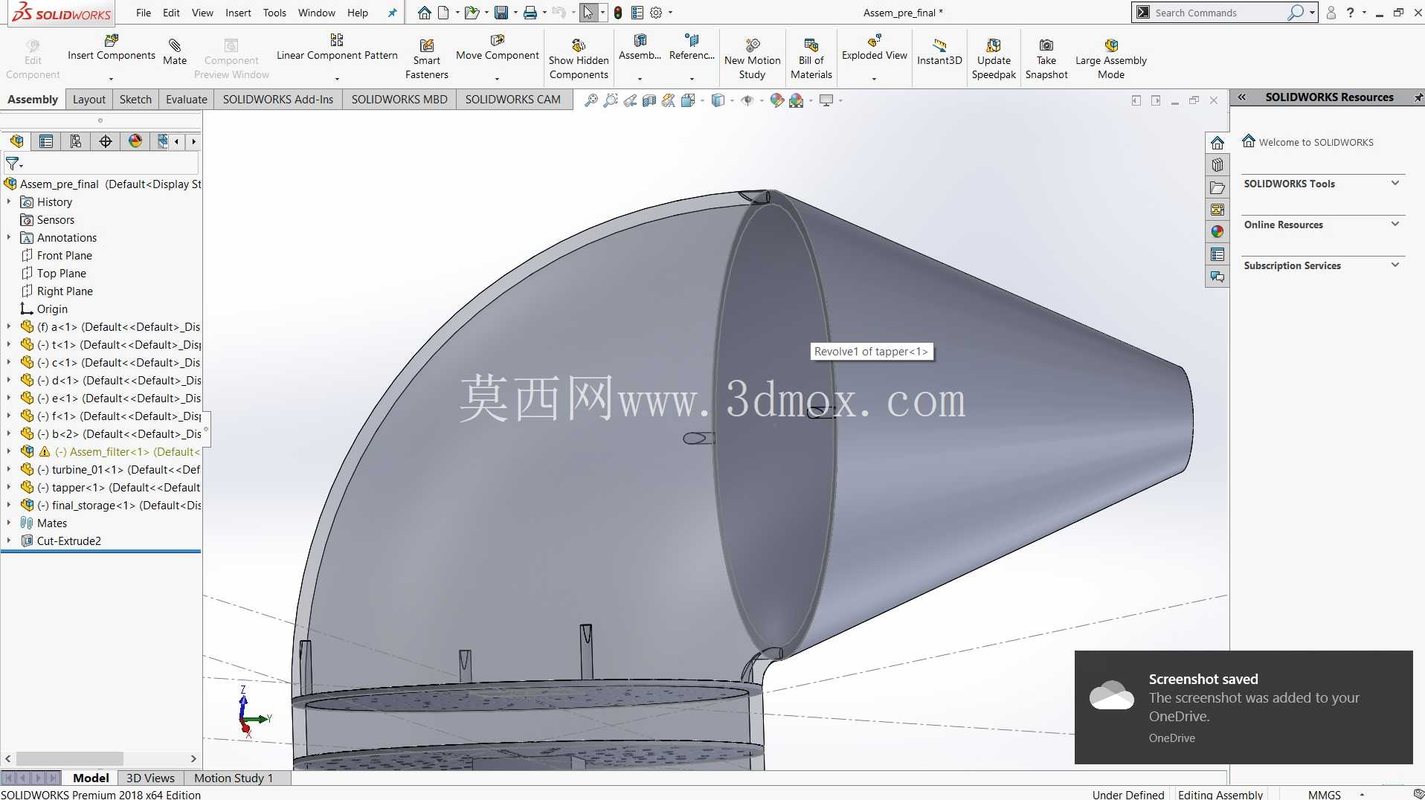
Task: Select the Front Plane item
Action: pos(65,255)
